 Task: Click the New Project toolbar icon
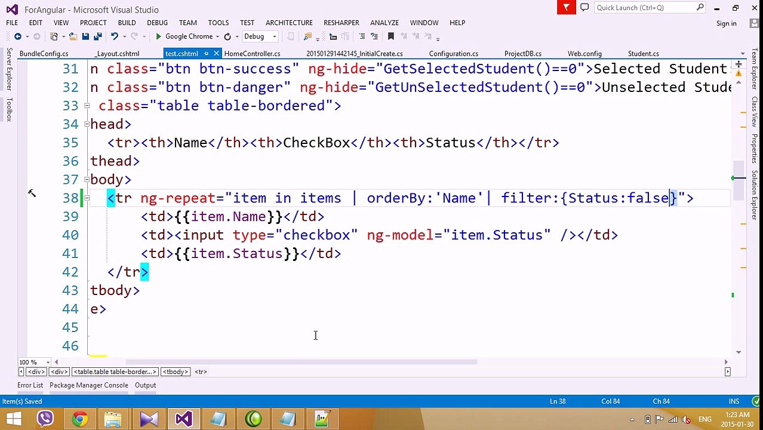click(x=54, y=36)
